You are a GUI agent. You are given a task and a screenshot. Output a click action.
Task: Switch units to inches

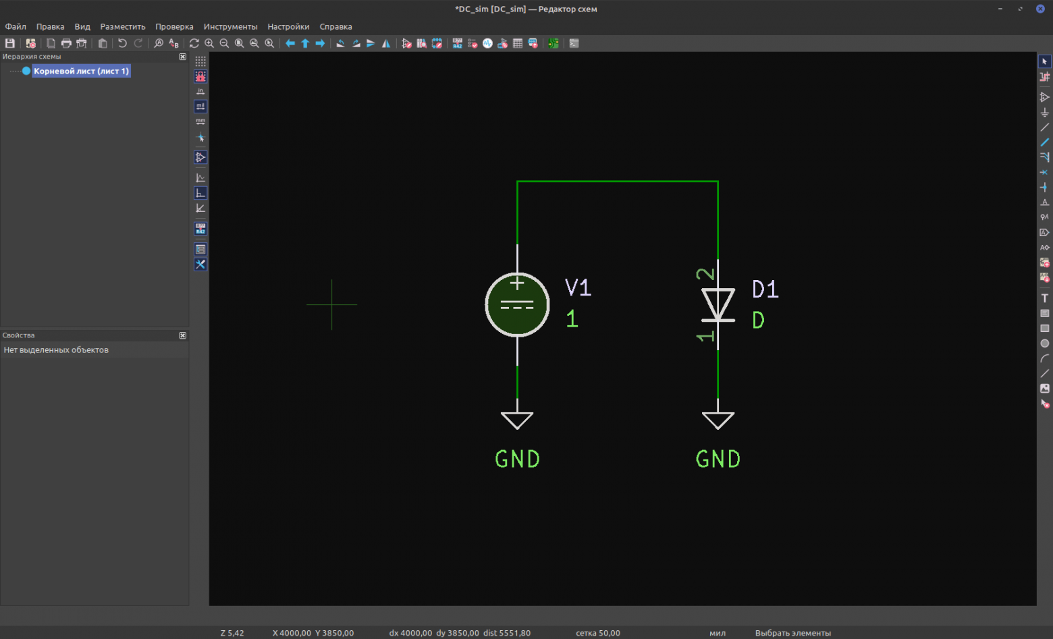[x=200, y=91]
